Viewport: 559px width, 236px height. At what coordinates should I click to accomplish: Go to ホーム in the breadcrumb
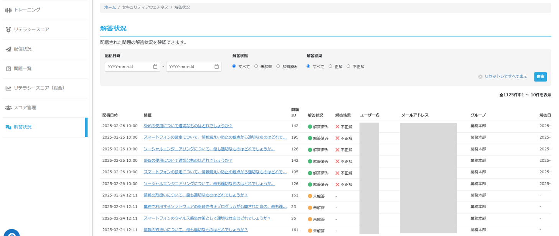click(110, 7)
